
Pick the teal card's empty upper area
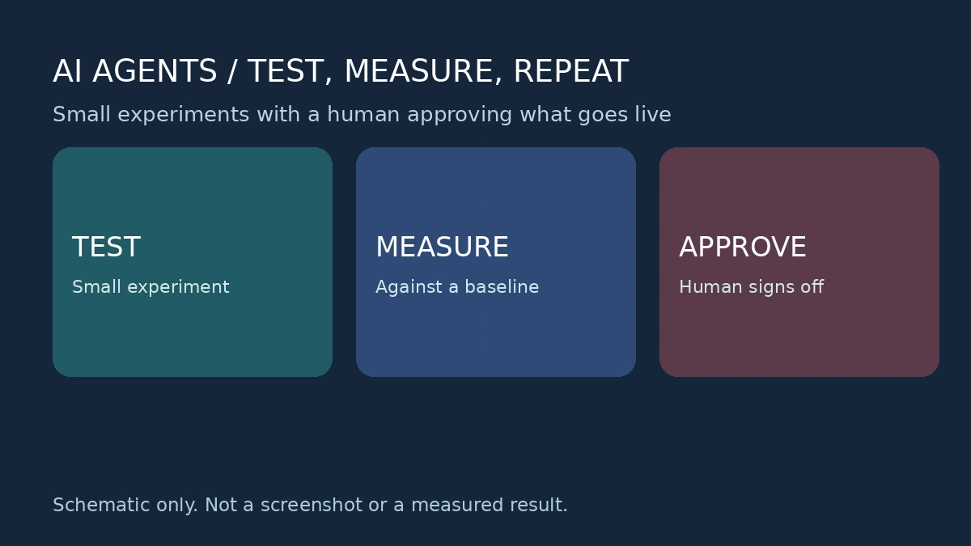click(x=193, y=190)
